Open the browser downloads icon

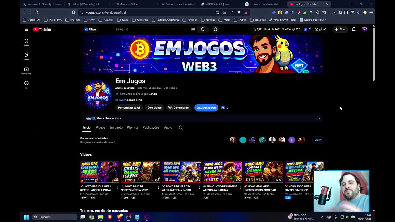tap(334, 13)
